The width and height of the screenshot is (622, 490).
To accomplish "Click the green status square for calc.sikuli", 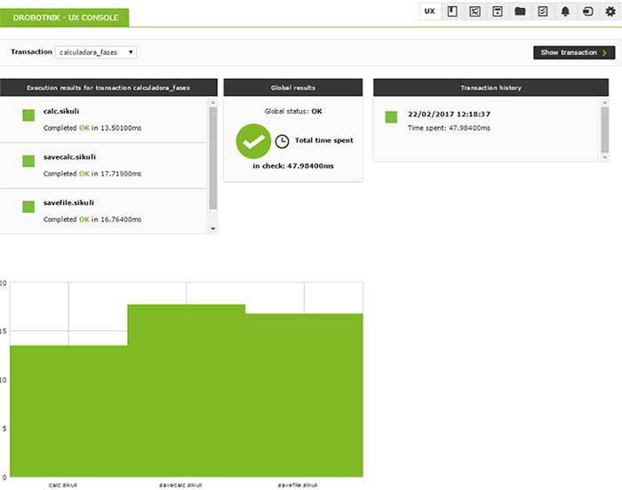I will pyautogui.click(x=28, y=115).
